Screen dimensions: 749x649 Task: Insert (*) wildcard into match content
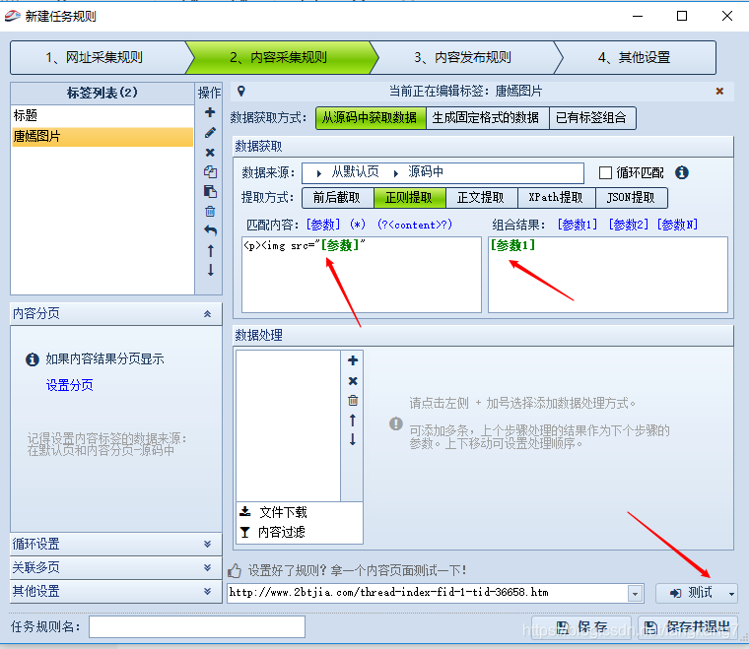click(x=358, y=225)
